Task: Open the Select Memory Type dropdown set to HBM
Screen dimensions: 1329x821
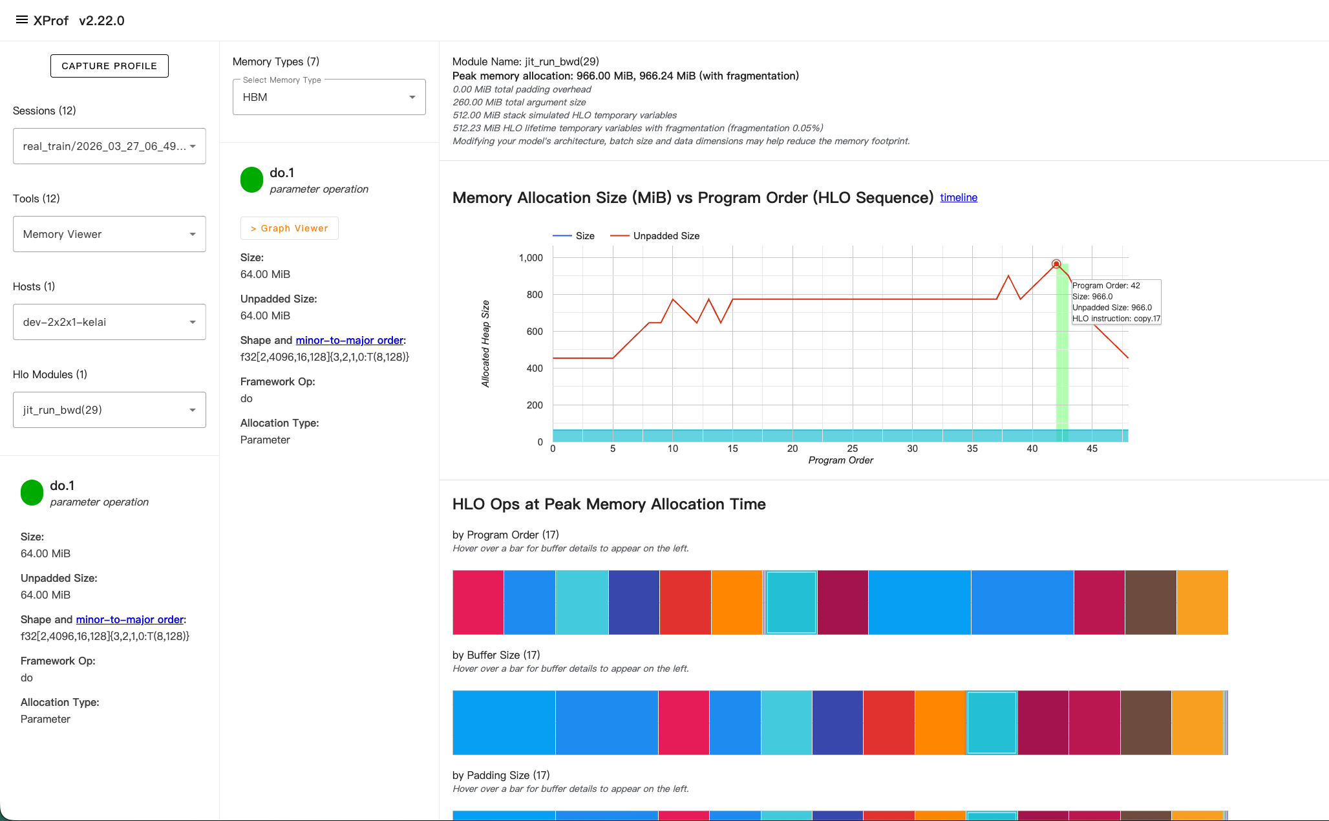Action: pyautogui.click(x=329, y=97)
